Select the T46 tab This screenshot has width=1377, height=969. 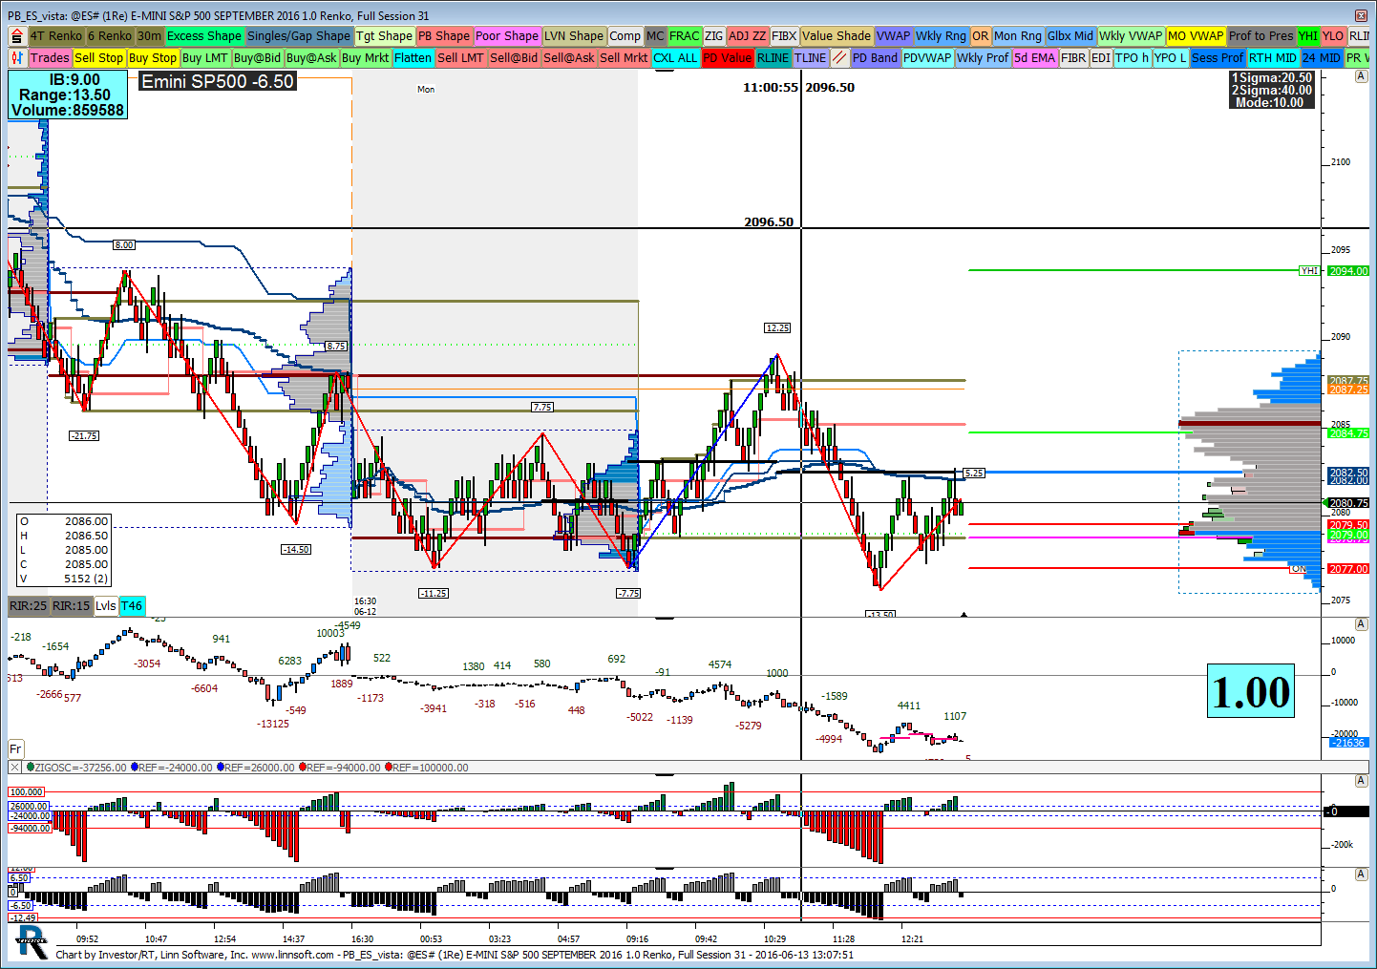pyautogui.click(x=132, y=606)
